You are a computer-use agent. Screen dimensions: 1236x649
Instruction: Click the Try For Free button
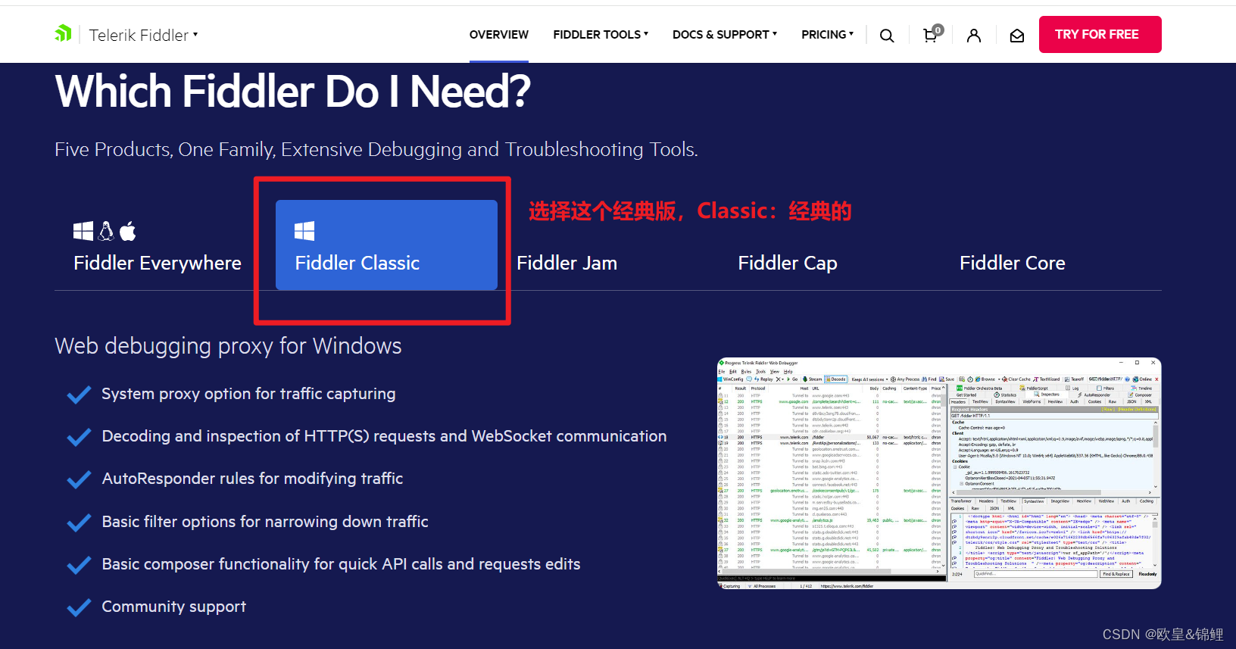point(1100,34)
